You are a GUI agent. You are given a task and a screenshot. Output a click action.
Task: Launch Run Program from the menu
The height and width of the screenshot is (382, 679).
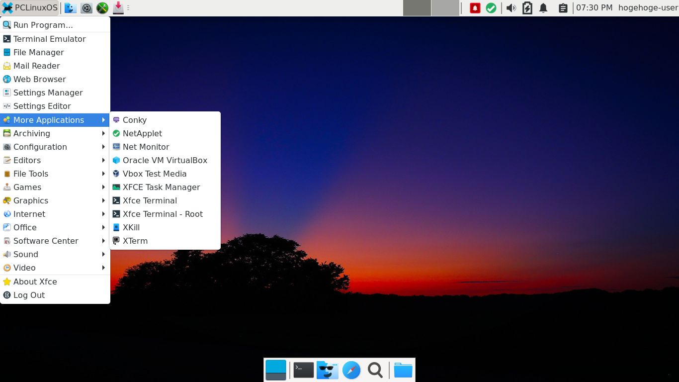click(x=55, y=25)
